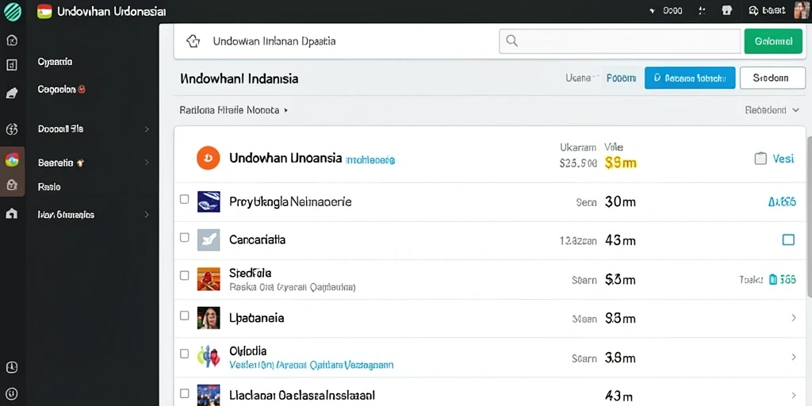This screenshot has width=812, height=406.
Task: Open the Sredfala thumbnail
Action: click(209, 278)
